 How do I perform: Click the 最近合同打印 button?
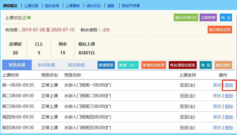[186, 18]
